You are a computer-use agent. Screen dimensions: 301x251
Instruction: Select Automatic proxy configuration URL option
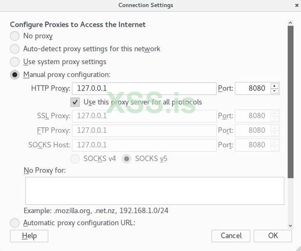pyautogui.click(x=15, y=223)
